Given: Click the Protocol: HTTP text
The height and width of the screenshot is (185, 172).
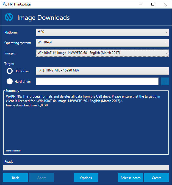Looking at the screenshot, I should [13, 151].
